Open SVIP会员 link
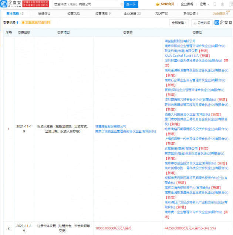Screen dimensions: 233x235 coord(167,4)
